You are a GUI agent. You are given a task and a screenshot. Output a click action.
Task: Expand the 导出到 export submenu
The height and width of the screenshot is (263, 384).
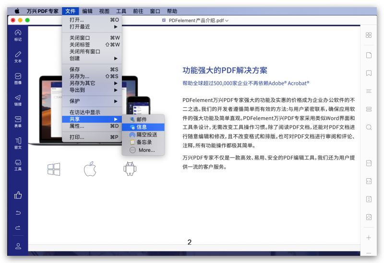pyautogui.click(x=91, y=90)
